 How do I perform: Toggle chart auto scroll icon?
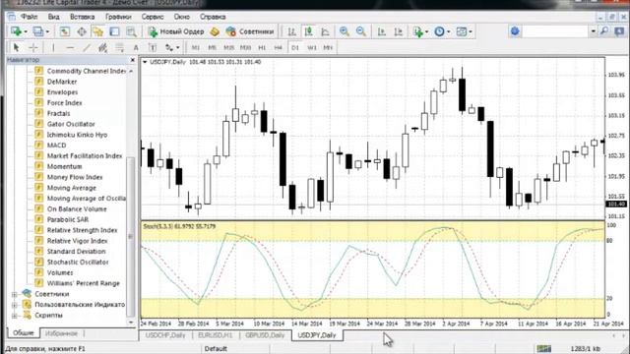coord(381,31)
